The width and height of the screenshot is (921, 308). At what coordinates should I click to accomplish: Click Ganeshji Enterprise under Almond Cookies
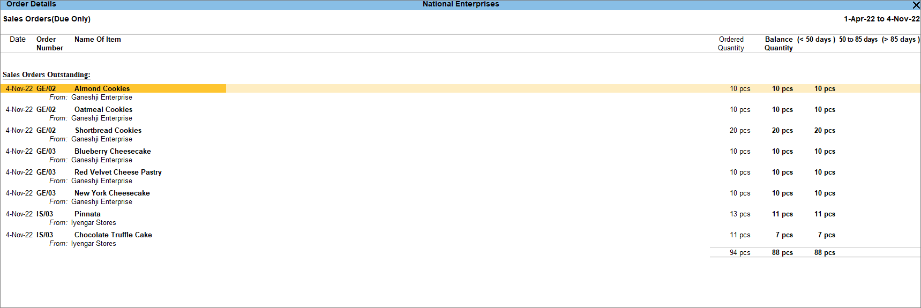(102, 97)
